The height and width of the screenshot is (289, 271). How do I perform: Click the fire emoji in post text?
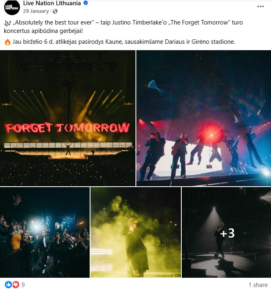[x=8, y=42]
